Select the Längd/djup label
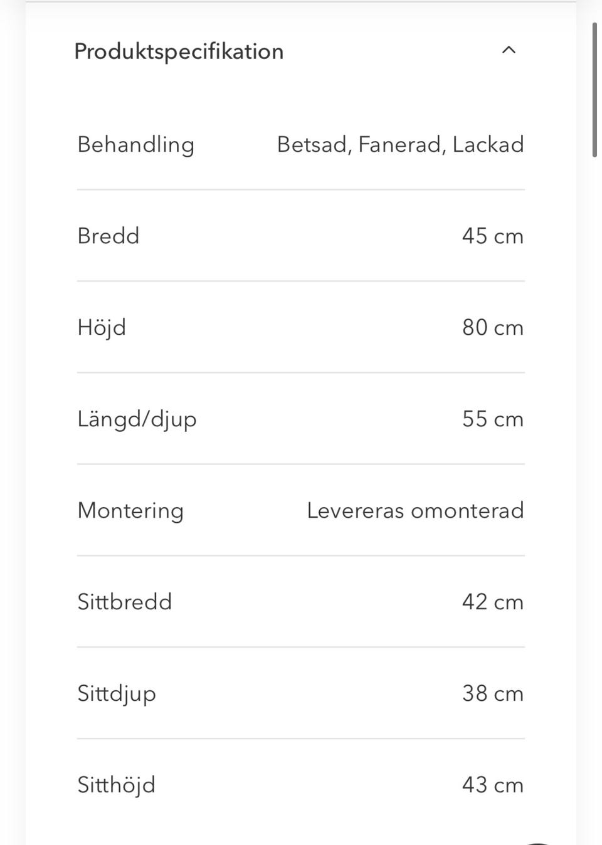 (137, 419)
